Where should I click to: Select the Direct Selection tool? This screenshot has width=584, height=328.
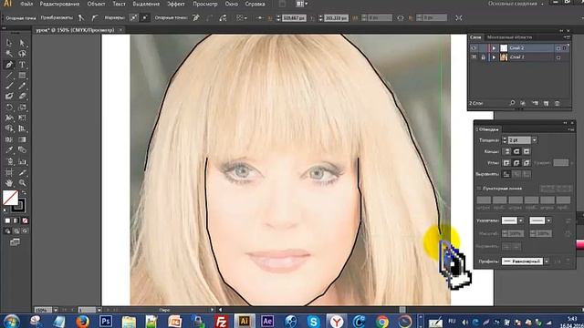point(22,43)
